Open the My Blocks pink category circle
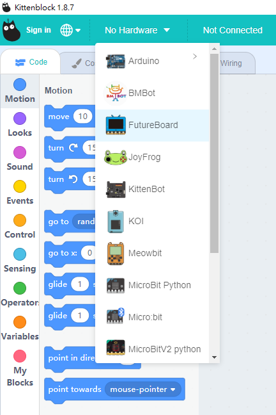The height and width of the screenshot is (415, 276). tap(20, 356)
